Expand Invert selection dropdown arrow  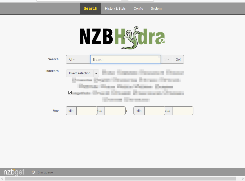(x=96, y=73)
